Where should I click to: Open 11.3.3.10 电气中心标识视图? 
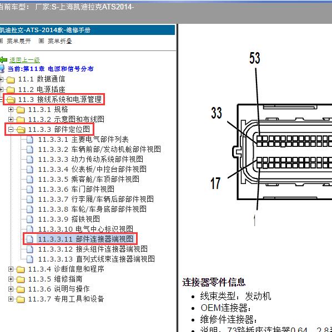85,229
